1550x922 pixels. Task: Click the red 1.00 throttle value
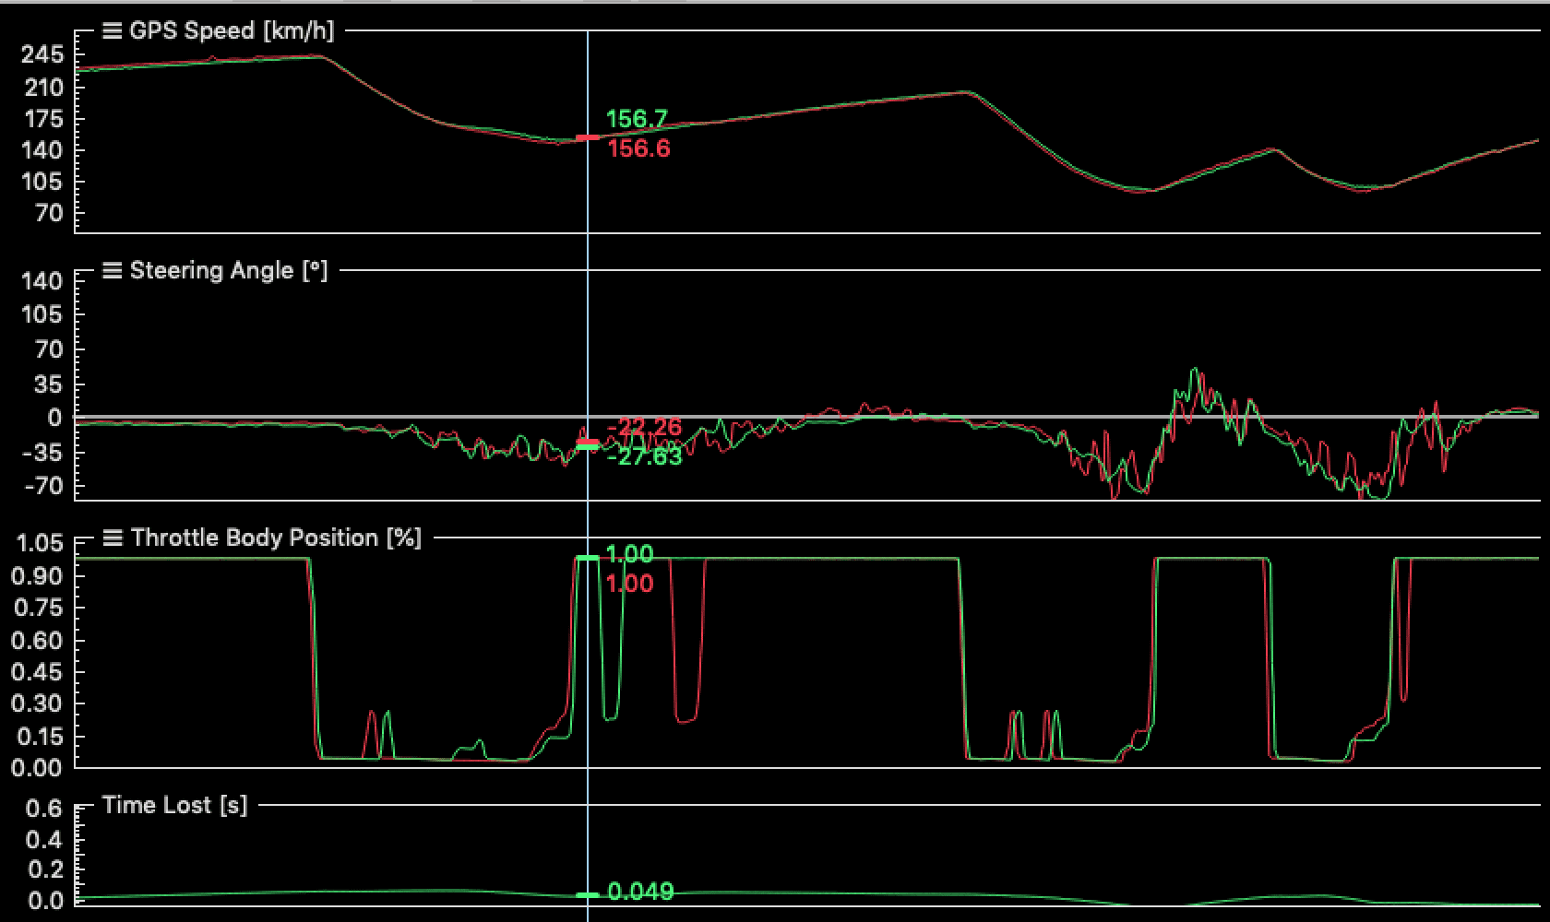pos(629,584)
